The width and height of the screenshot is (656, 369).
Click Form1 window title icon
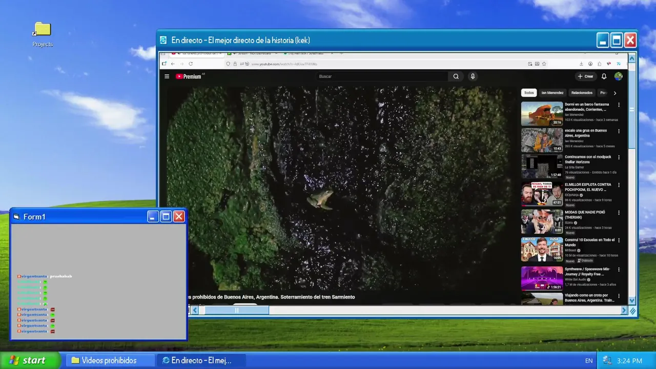[x=16, y=217]
